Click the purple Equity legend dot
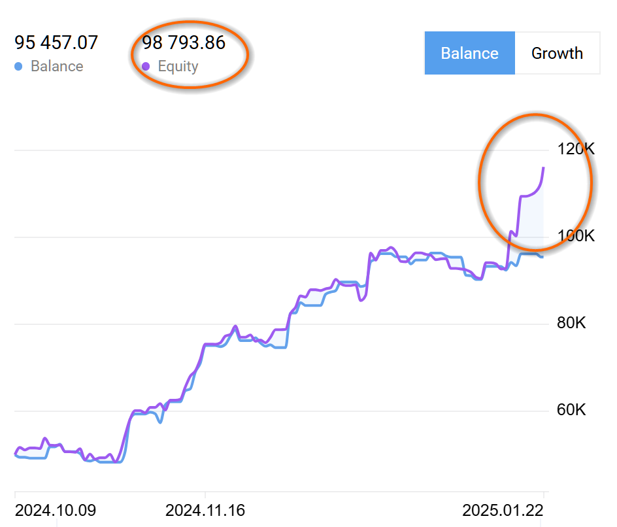The width and height of the screenshot is (617, 527). click(146, 67)
